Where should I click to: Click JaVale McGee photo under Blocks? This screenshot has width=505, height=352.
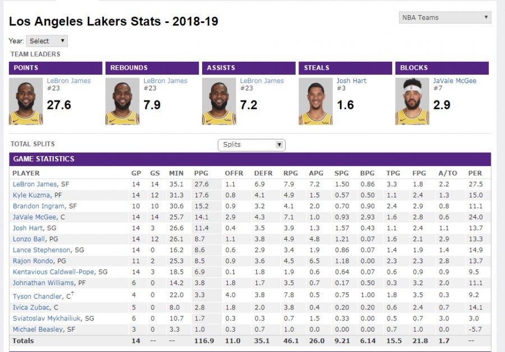412,101
